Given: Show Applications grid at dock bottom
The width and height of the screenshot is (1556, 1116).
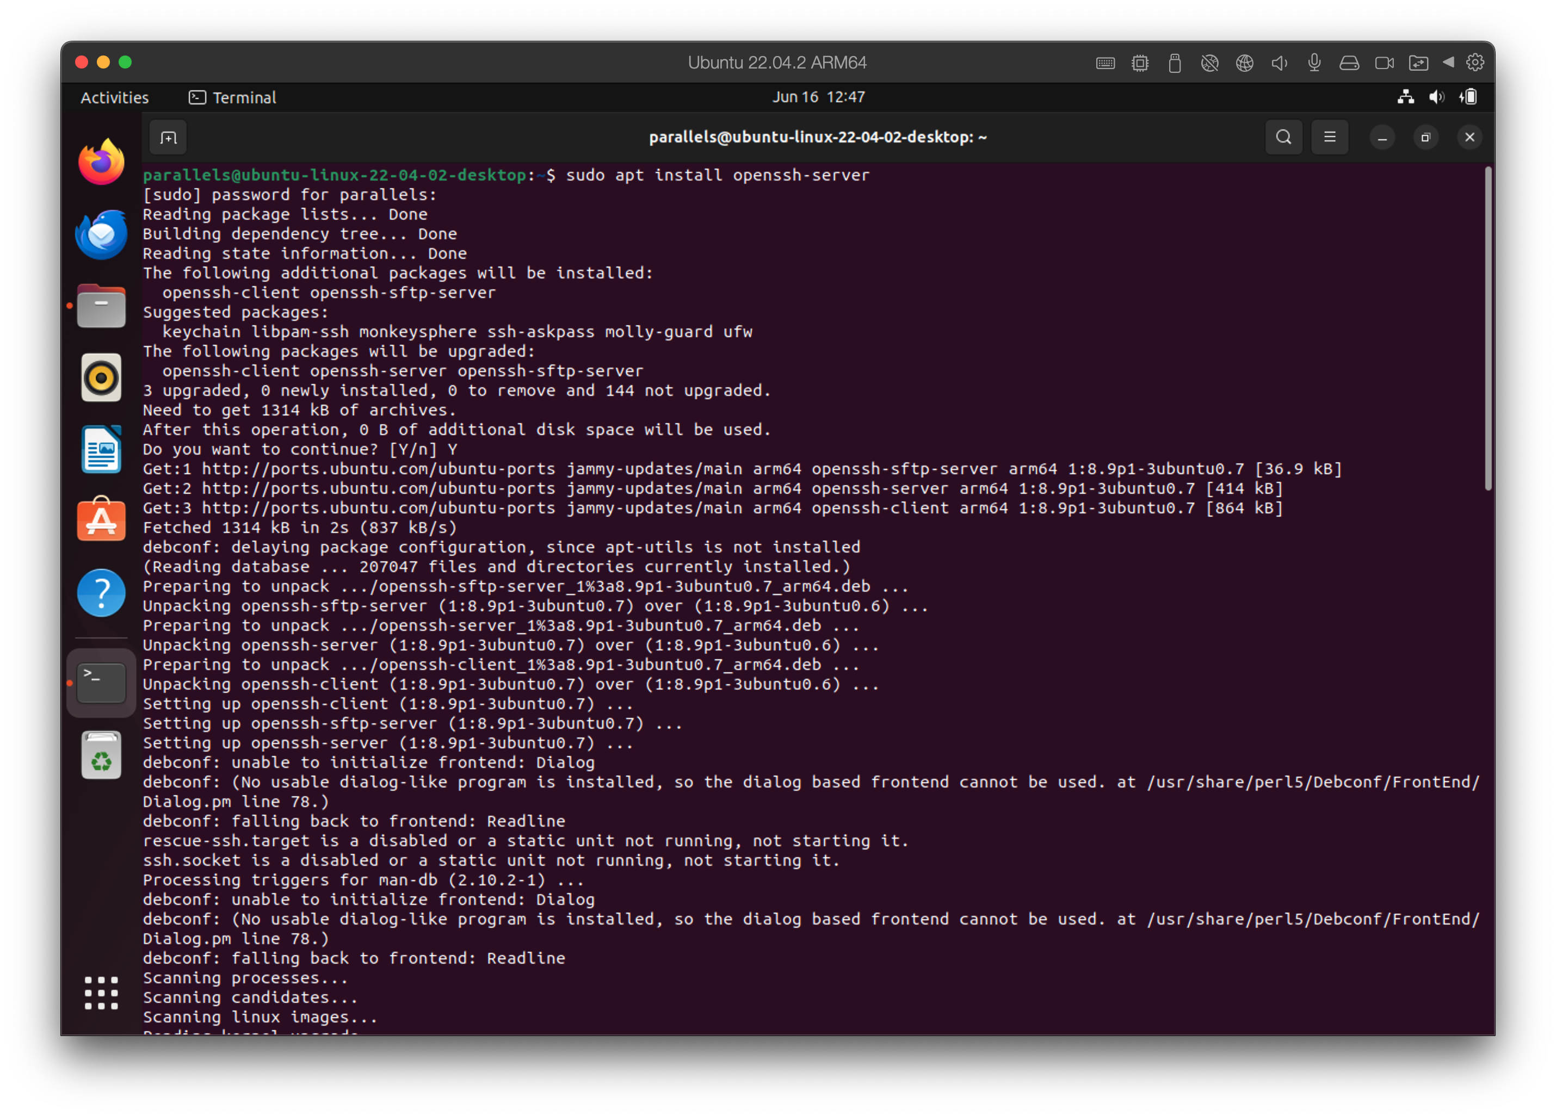Looking at the screenshot, I should (101, 993).
